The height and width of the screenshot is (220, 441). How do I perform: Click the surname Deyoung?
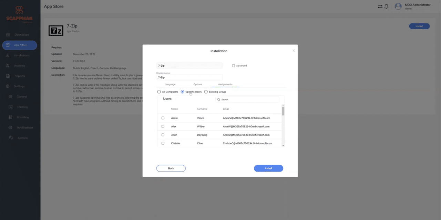(202, 135)
